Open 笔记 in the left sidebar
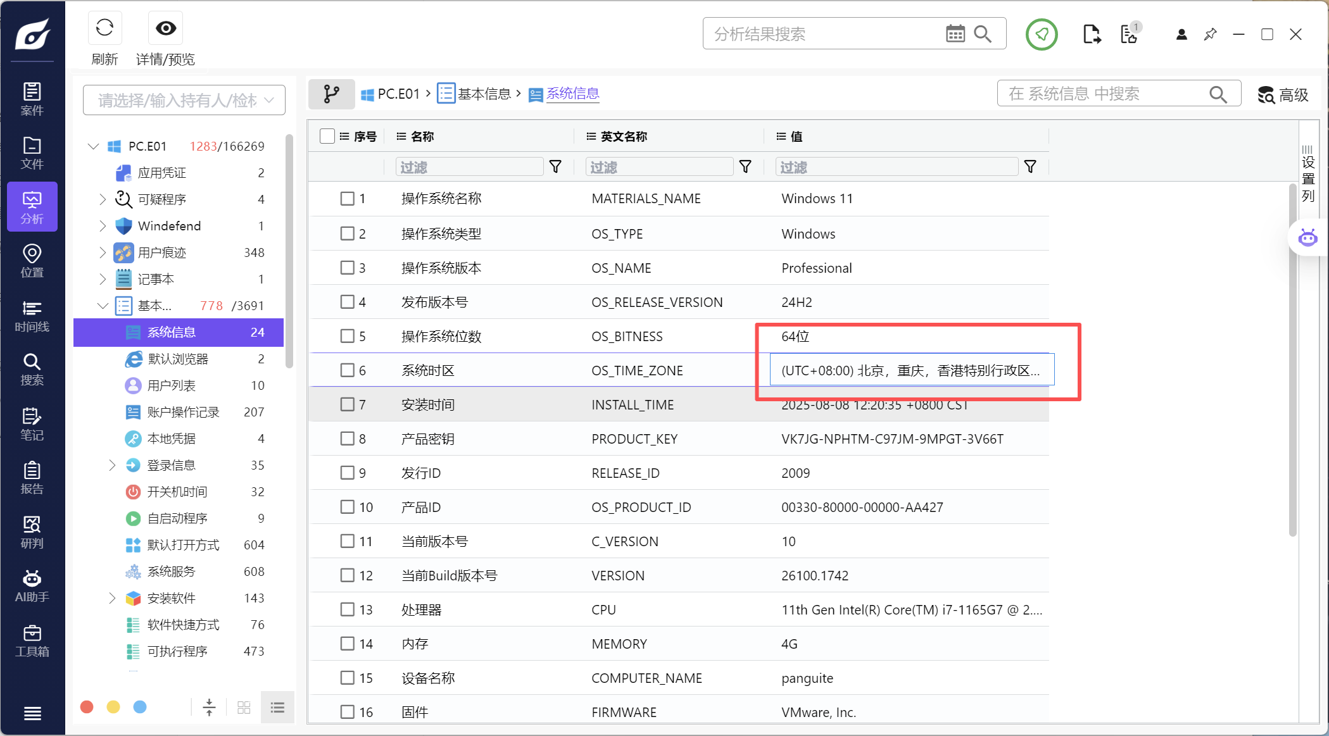Viewport: 1329px width, 736px height. point(32,423)
